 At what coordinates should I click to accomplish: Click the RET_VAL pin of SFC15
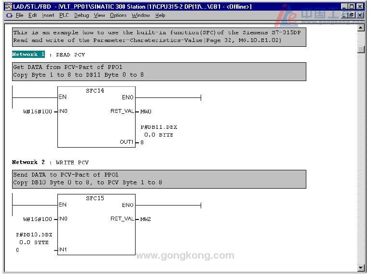[122, 219]
